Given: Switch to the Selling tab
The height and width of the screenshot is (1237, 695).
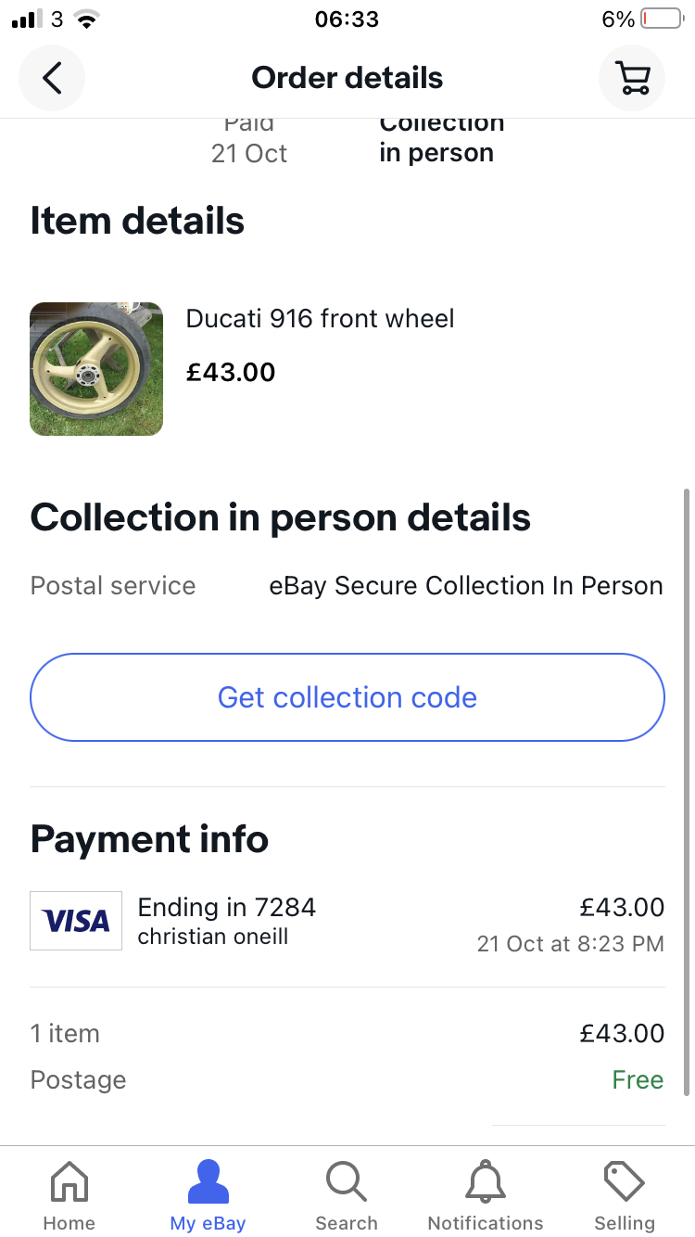Looking at the screenshot, I should (x=625, y=1196).
